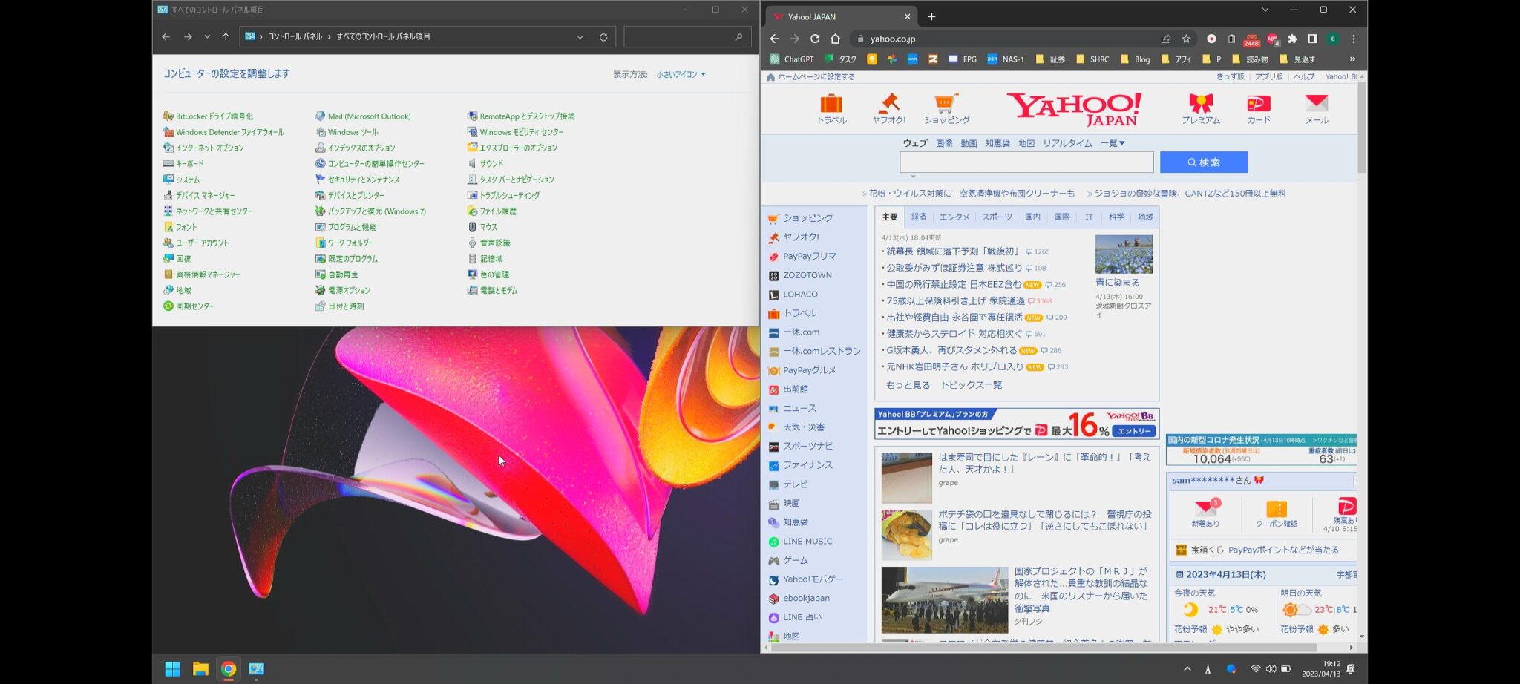
Task: Switch to the 画像 search category tab
Action: tap(945, 143)
